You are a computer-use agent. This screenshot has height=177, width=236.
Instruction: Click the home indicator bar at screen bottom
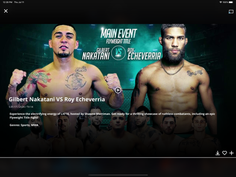(118, 175)
